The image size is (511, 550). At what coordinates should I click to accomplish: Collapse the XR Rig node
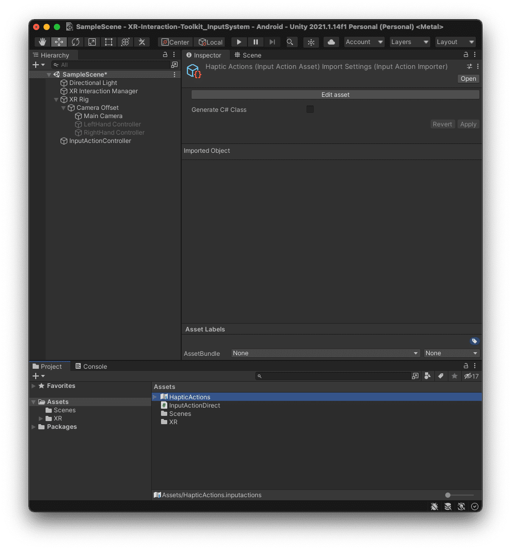pyautogui.click(x=56, y=99)
